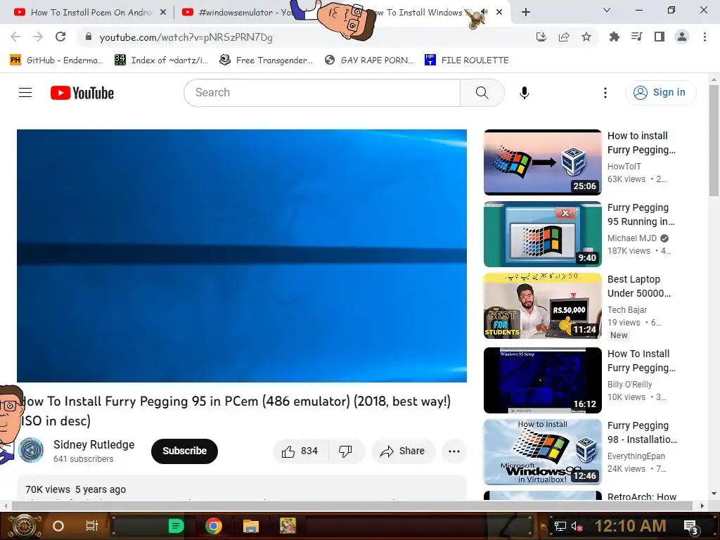
Task: Click the video player area
Action: tap(242, 256)
